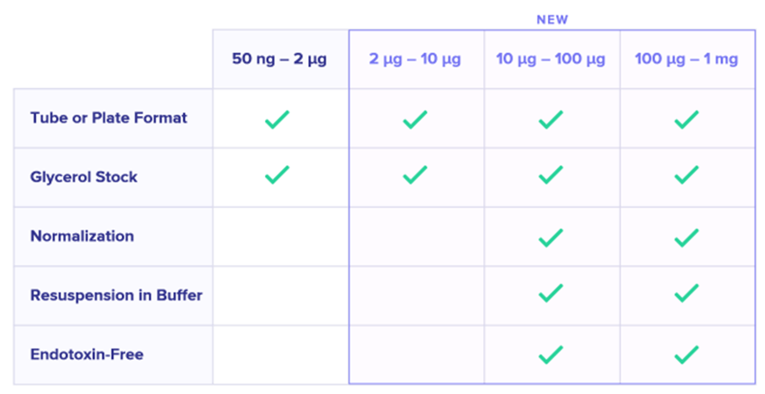Click Endotoxin-Free checkmark under 100 µg – 1 mg
The image size is (765, 394).
[x=687, y=354]
